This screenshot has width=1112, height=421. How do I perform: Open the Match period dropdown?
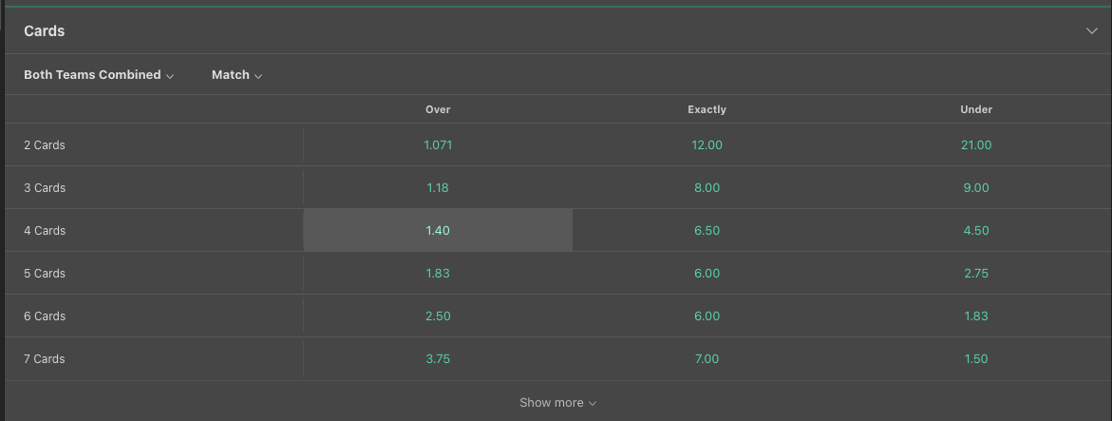click(x=236, y=74)
